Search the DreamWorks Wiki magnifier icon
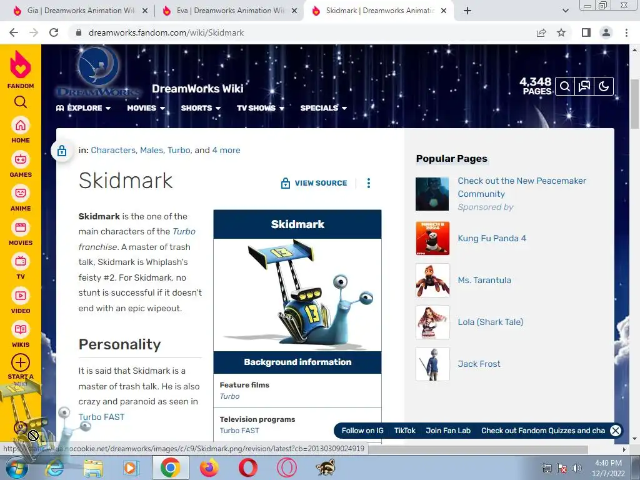Image resolution: width=640 pixels, height=480 pixels. click(565, 86)
